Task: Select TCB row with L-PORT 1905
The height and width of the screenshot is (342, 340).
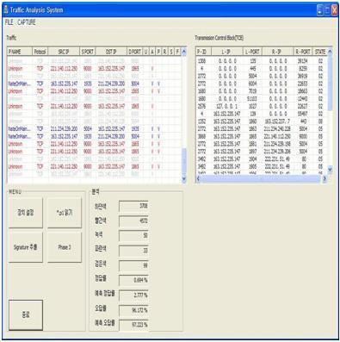Action: pyautogui.click(x=262, y=166)
